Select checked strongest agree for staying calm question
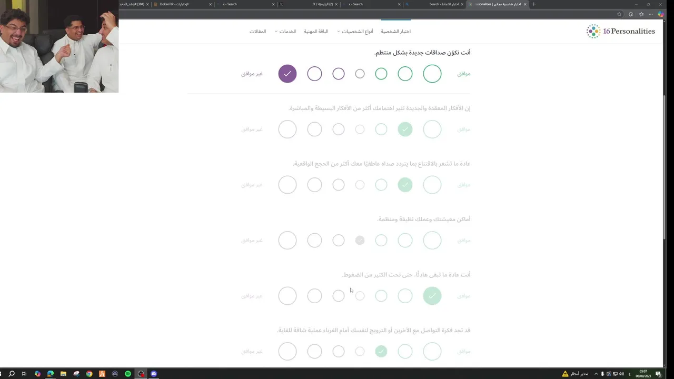Image resolution: width=674 pixels, height=379 pixels. point(432,296)
